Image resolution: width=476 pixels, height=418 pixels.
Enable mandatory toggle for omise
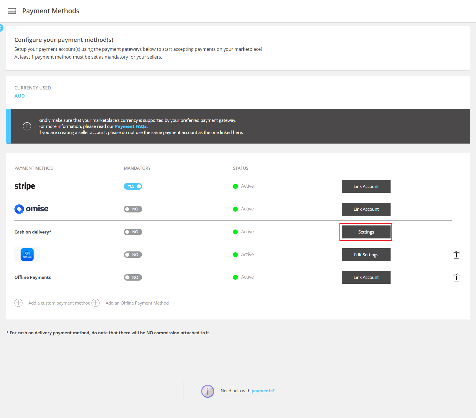pos(133,209)
